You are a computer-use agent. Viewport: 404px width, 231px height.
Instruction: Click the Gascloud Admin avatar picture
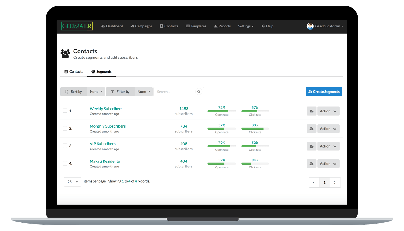click(x=310, y=26)
